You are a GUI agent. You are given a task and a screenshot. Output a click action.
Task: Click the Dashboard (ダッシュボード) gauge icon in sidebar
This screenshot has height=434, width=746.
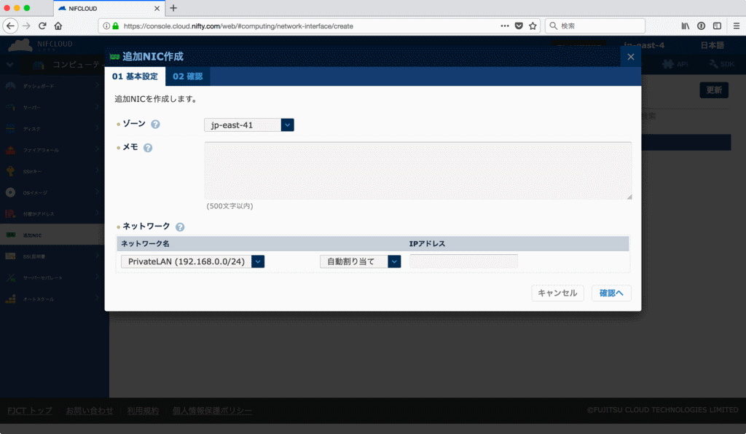tap(10, 86)
